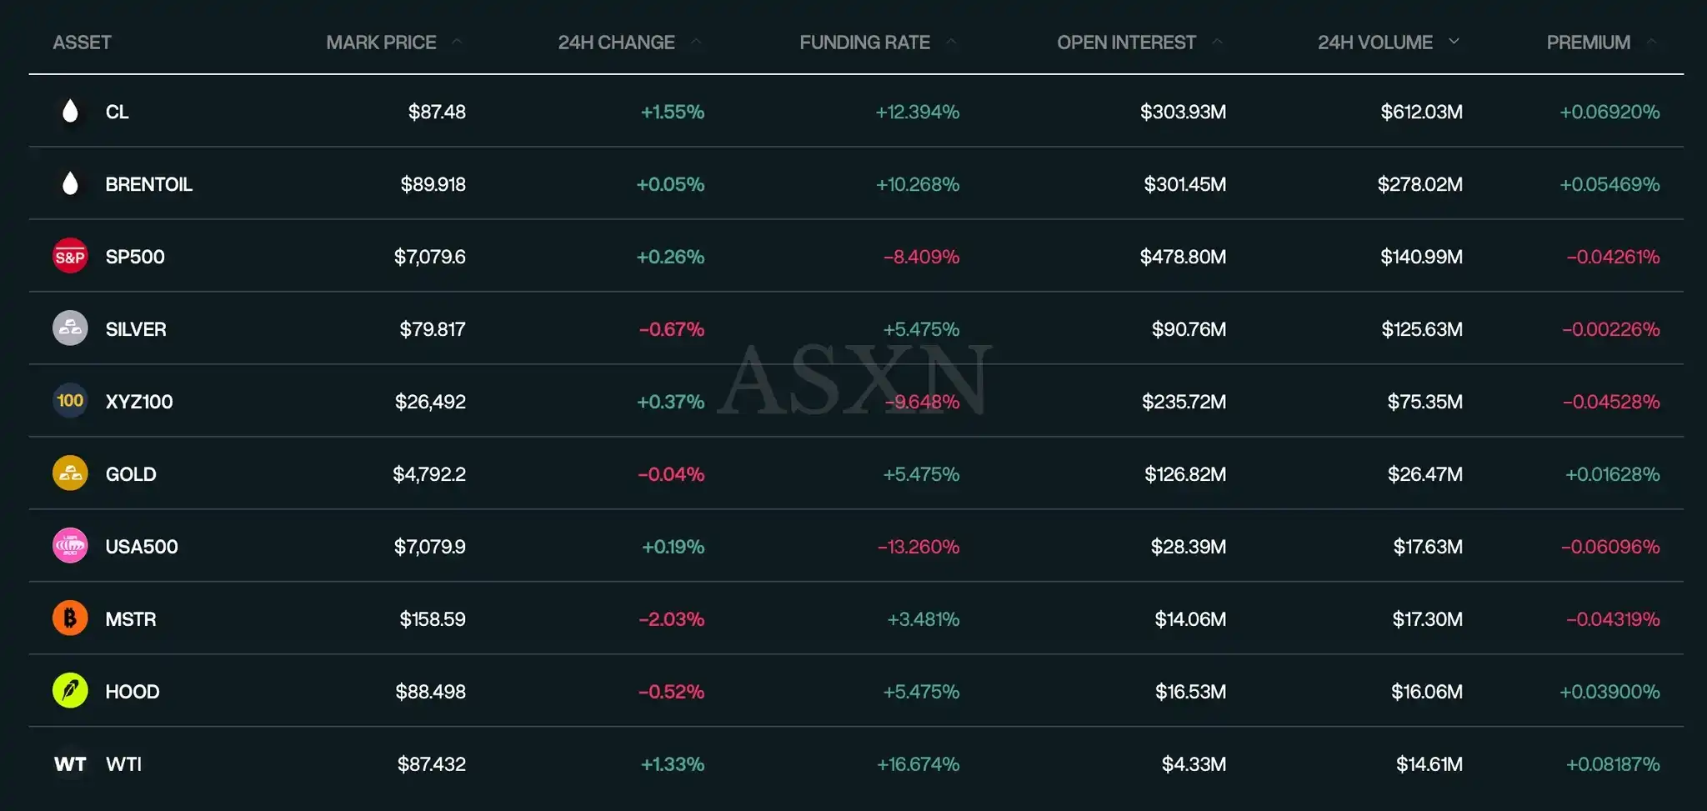Click the XYZ100 asset icon
Viewport: 1707px width, 811px height.
click(70, 401)
